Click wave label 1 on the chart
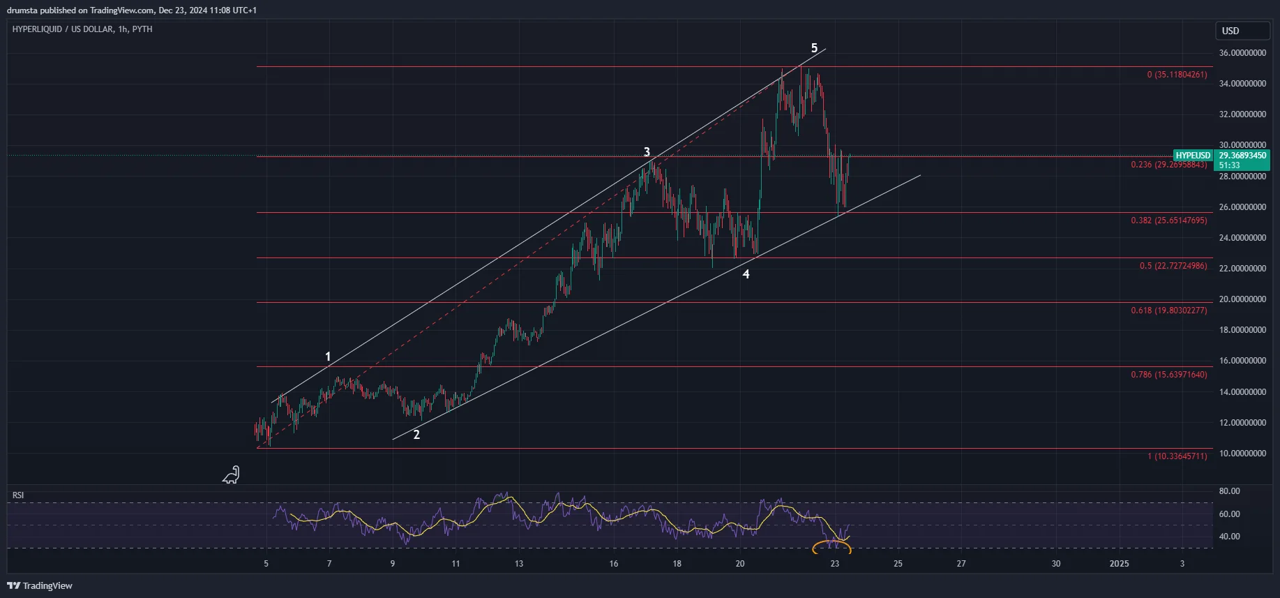 328,357
